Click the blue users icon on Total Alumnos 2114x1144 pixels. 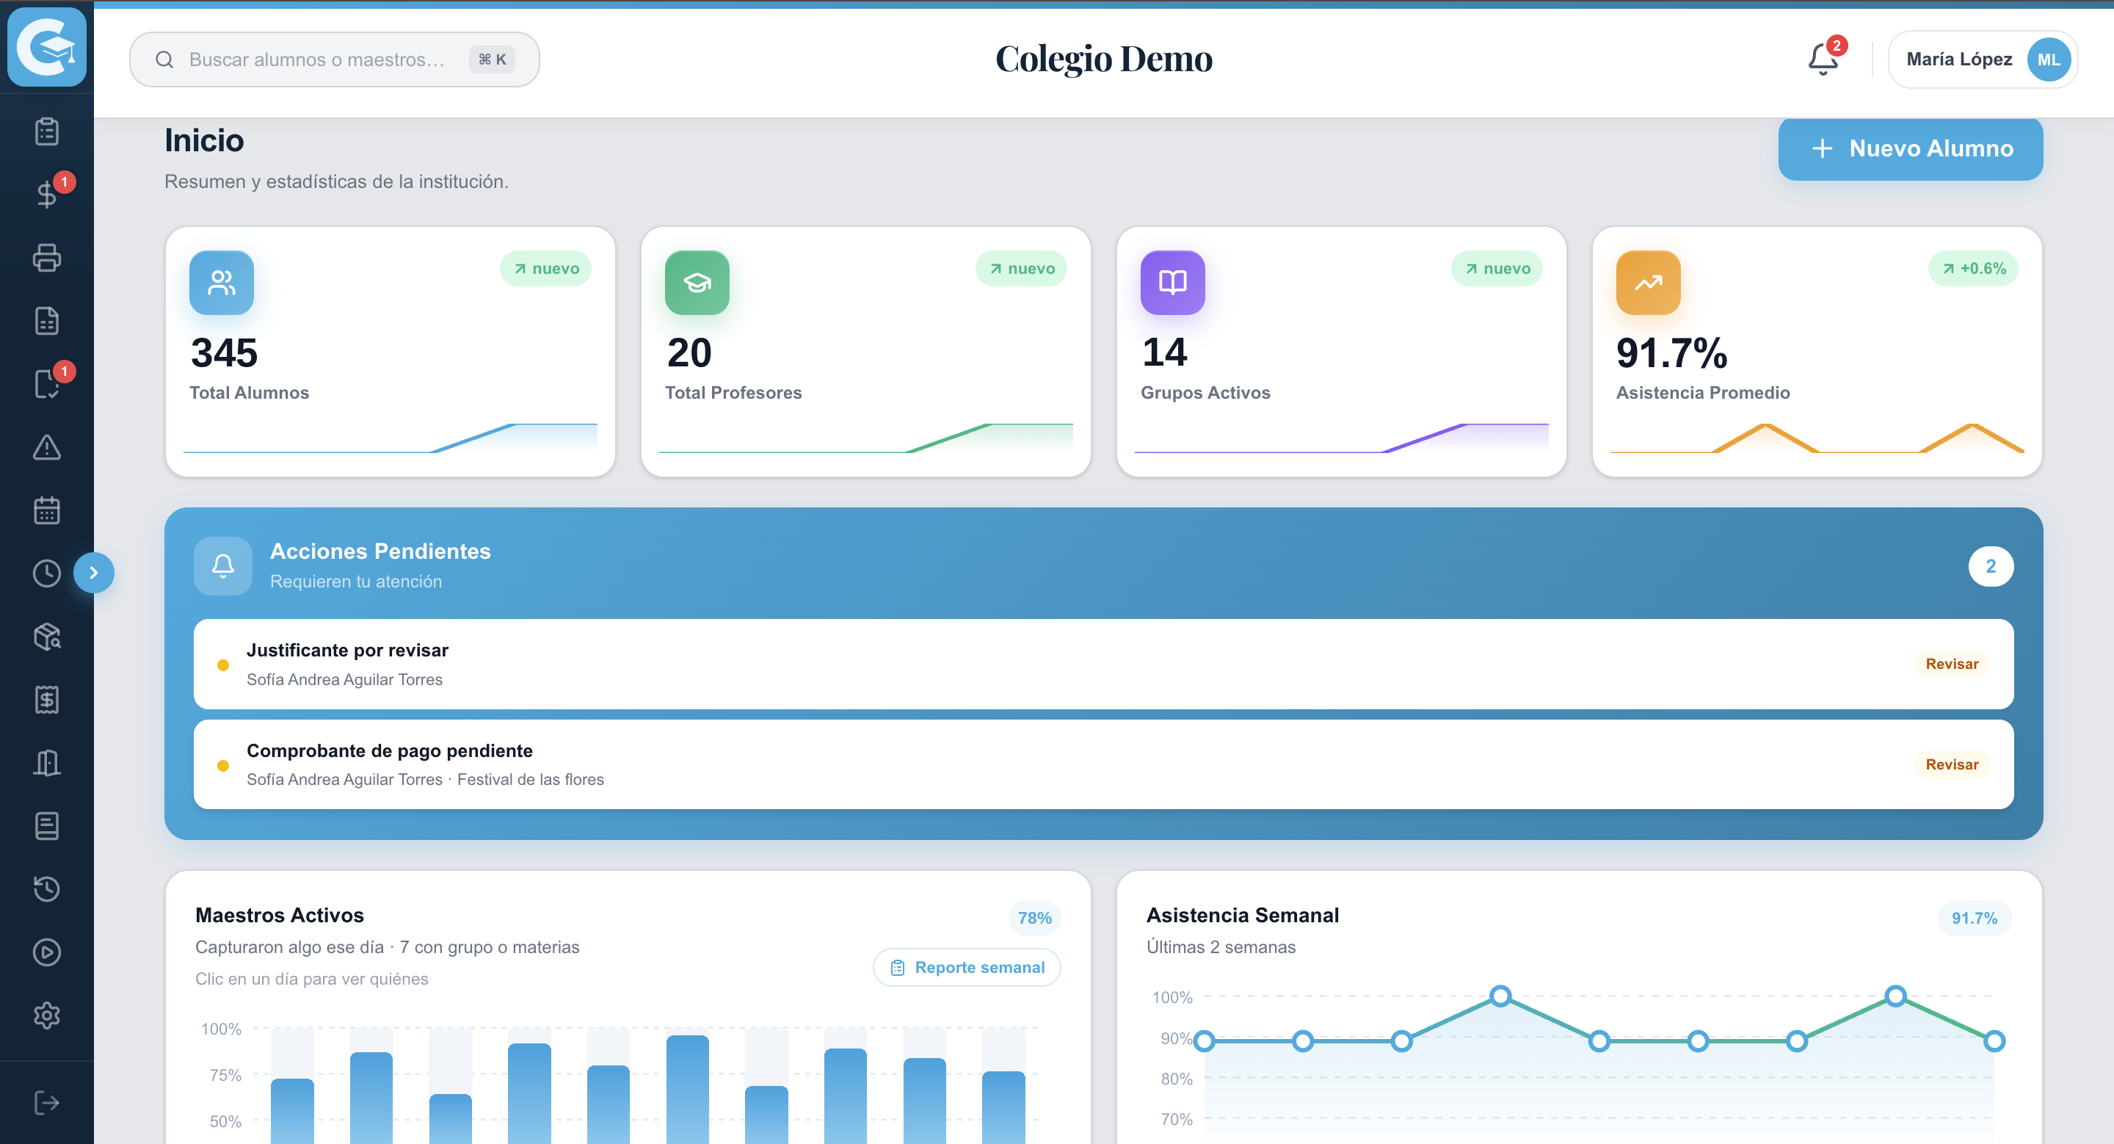[222, 282]
